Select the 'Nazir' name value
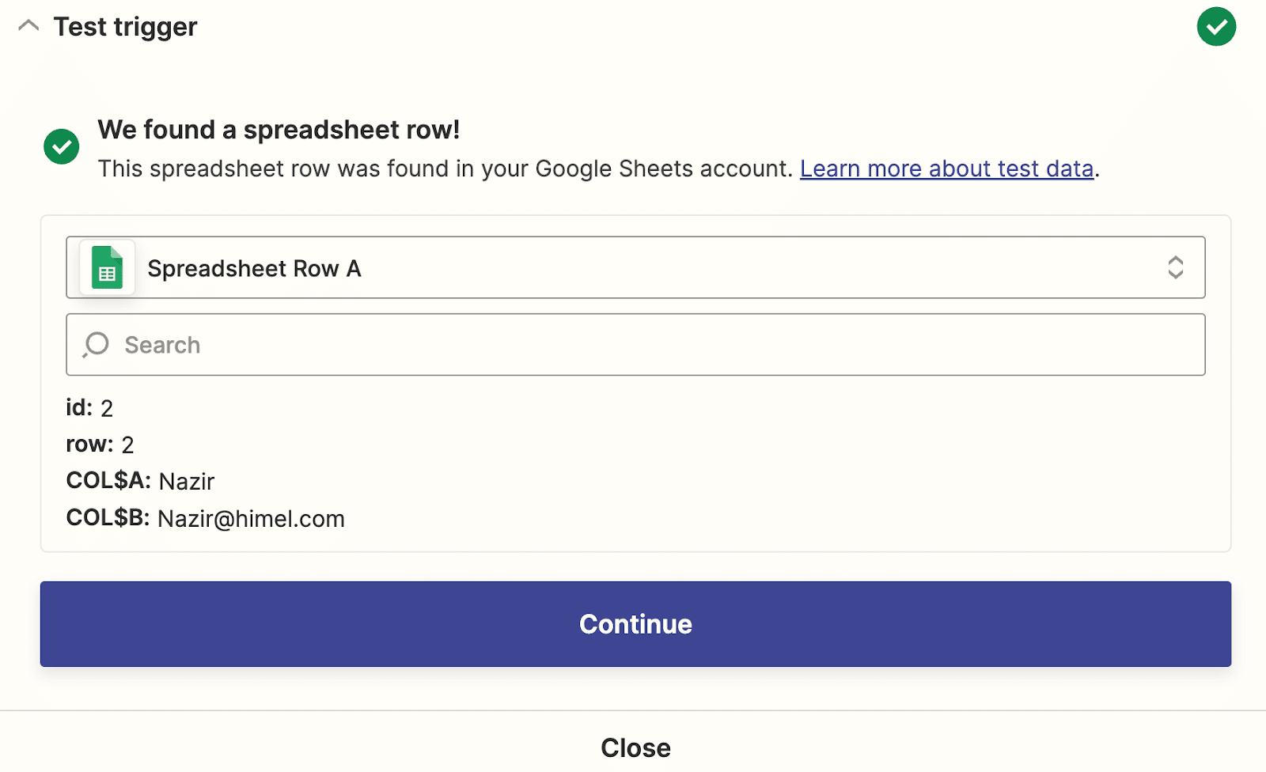This screenshot has width=1266, height=772. (187, 482)
